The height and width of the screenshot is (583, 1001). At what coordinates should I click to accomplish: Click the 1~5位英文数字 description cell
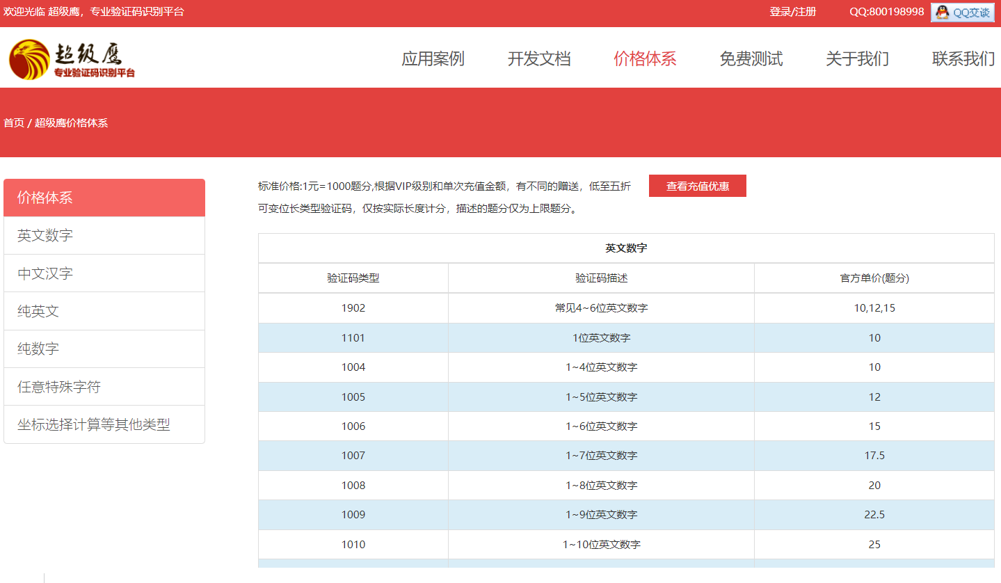coord(602,397)
